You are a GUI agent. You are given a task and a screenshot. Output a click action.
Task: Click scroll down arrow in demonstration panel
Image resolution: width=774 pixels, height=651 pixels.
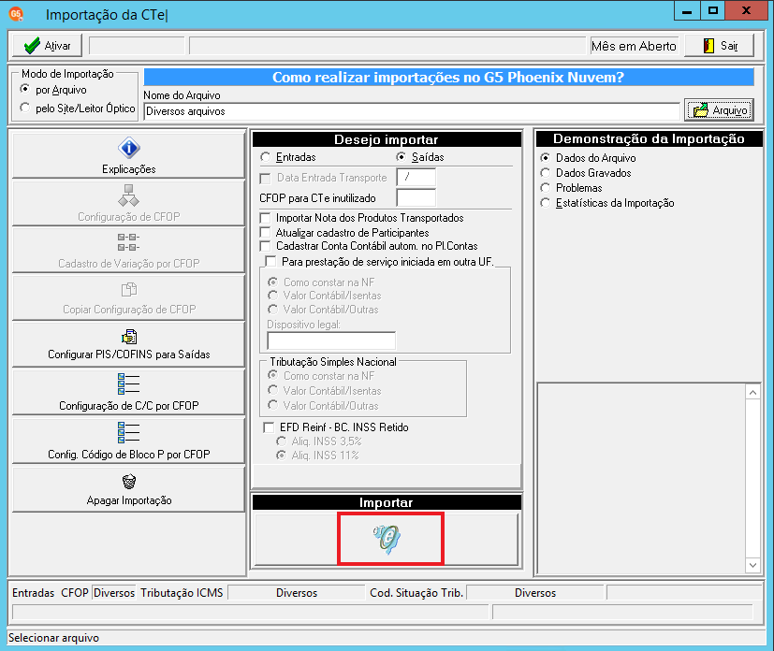click(x=752, y=565)
